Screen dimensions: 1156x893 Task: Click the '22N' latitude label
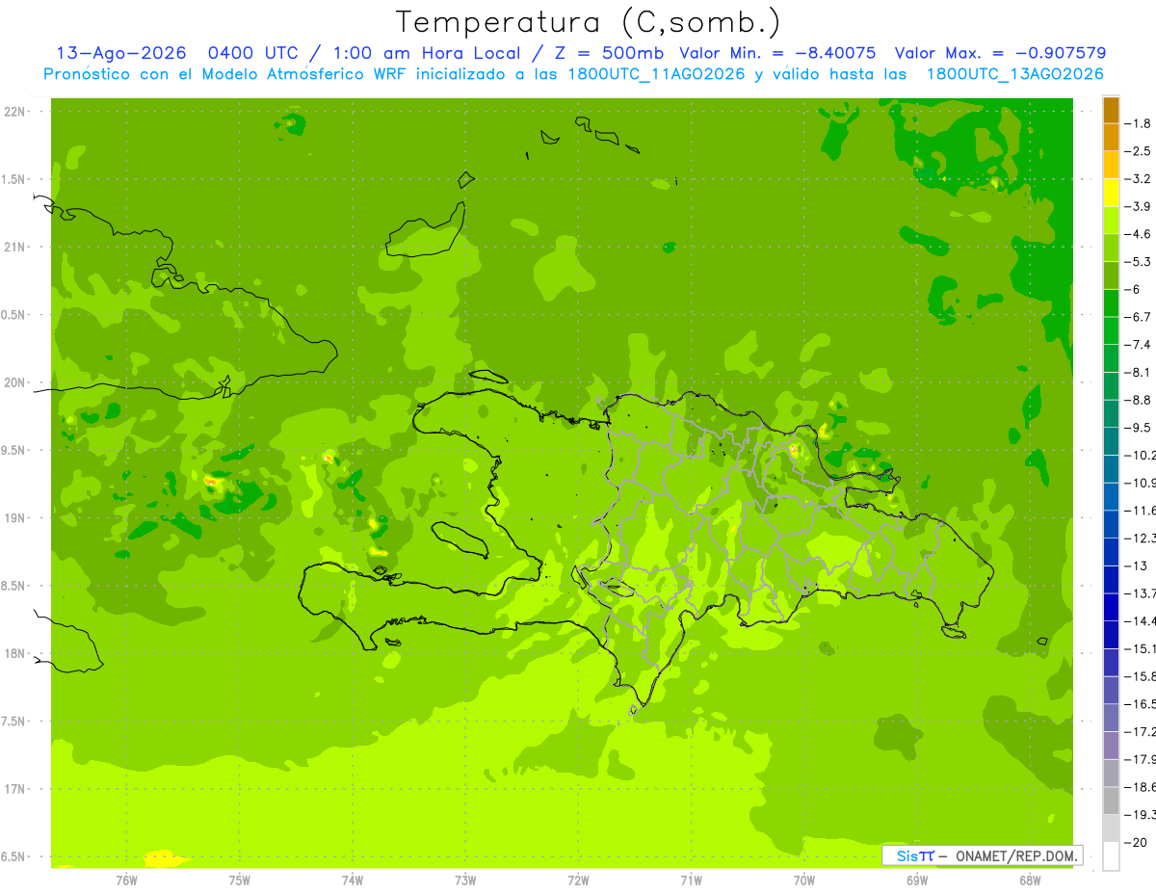(x=16, y=112)
